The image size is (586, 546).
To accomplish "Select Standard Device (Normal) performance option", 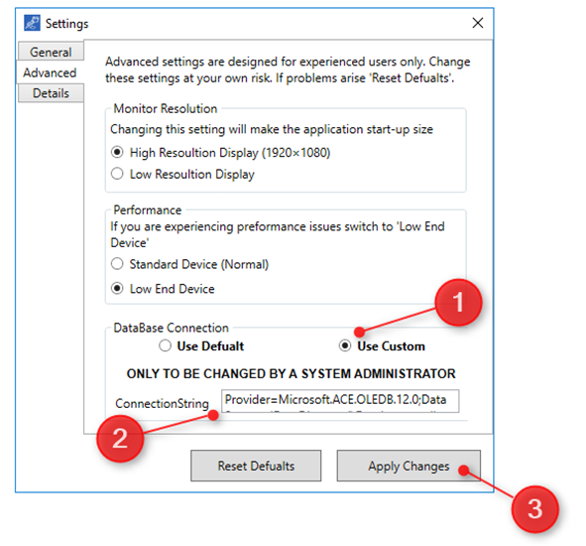I will click(x=189, y=265).
